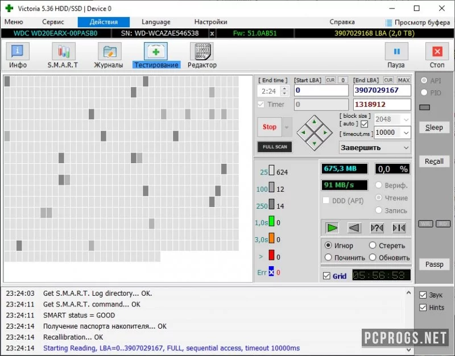Click the butterfly random seek button
This screenshot has height=356, width=455.
[x=377, y=227]
